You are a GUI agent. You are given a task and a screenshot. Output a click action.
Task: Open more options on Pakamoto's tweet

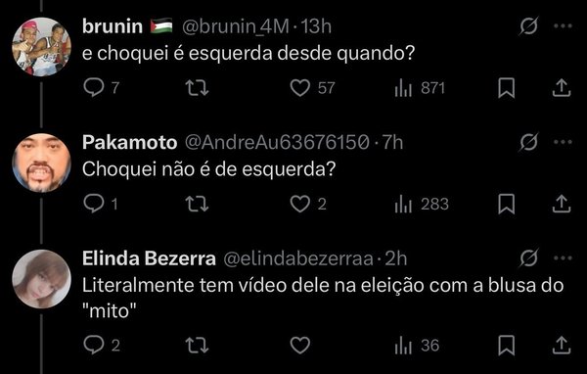pos(563,142)
